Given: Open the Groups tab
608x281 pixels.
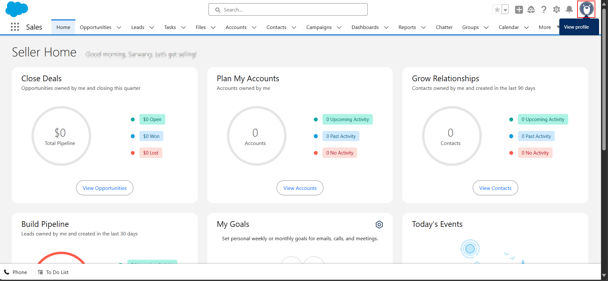Looking at the screenshot, I should point(470,27).
